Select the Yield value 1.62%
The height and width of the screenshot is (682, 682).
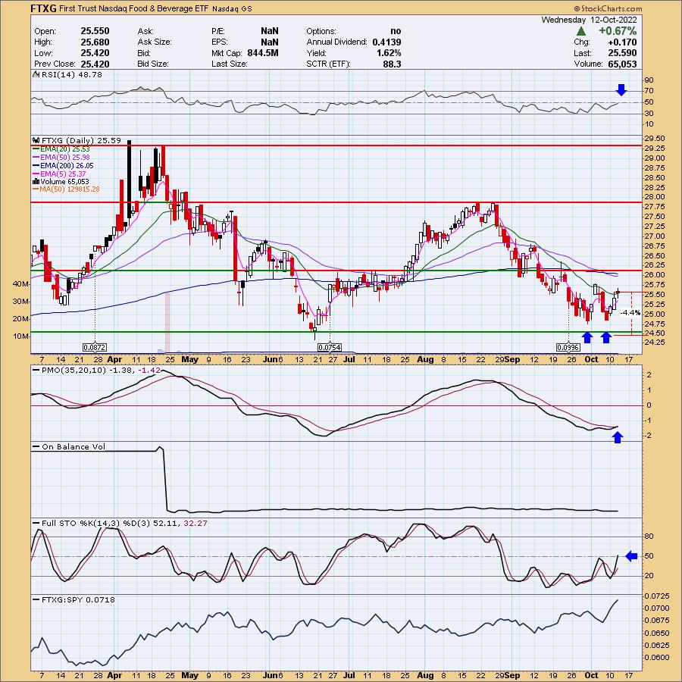(389, 52)
